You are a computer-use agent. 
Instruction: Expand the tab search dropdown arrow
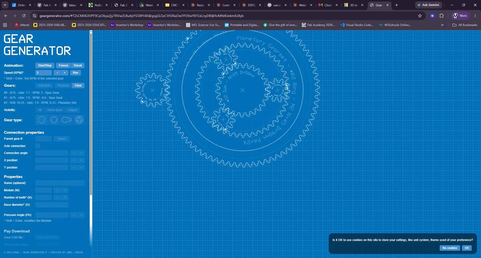(5, 5)
